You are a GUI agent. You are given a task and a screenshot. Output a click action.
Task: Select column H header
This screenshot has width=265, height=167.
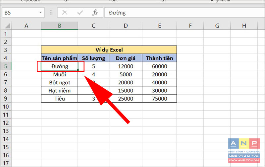tap(244, 26)
